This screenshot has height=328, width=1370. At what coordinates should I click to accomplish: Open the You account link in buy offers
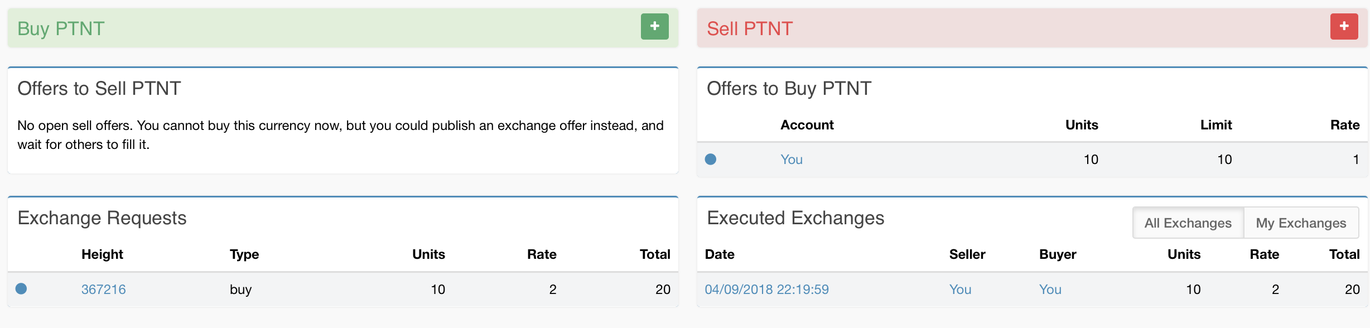791,160
